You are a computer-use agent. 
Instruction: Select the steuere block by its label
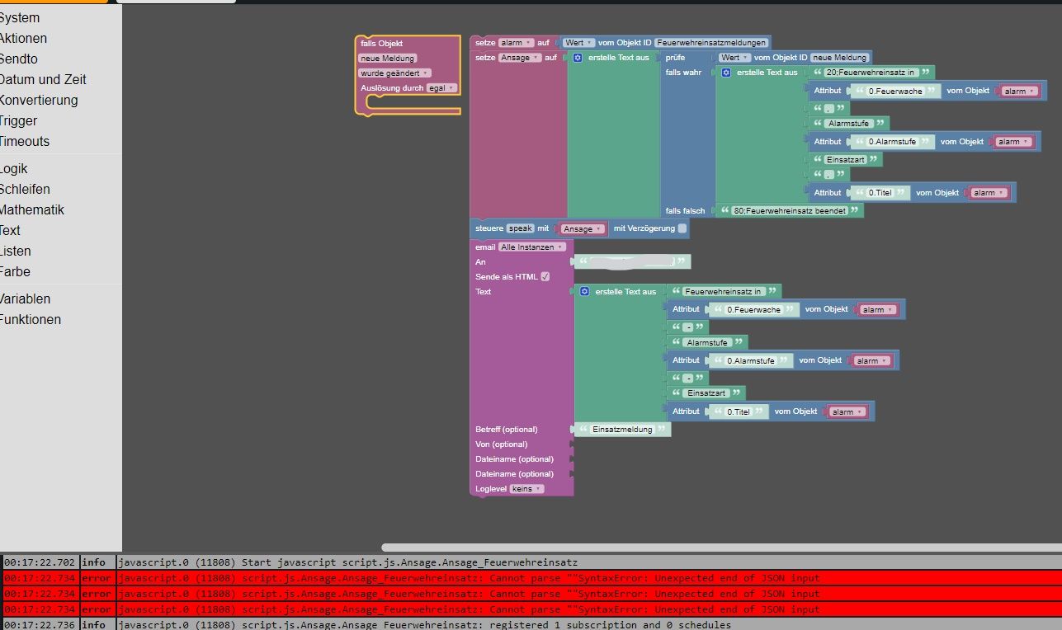(x=489, y=228)
